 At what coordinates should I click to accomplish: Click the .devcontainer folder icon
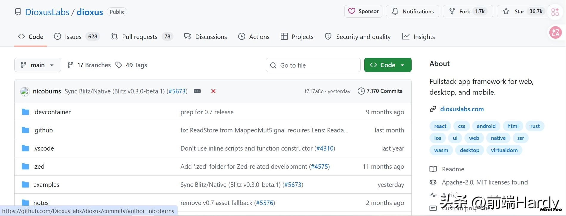[x=25, y=112]
